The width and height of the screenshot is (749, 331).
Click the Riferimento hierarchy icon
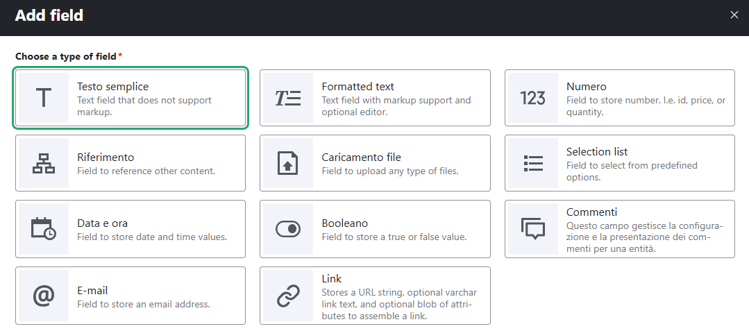(44, 163)
